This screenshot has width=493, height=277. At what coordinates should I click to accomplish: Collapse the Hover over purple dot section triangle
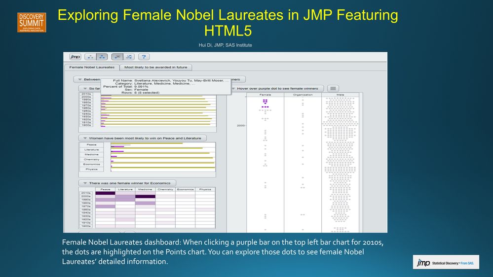(233, 89)
